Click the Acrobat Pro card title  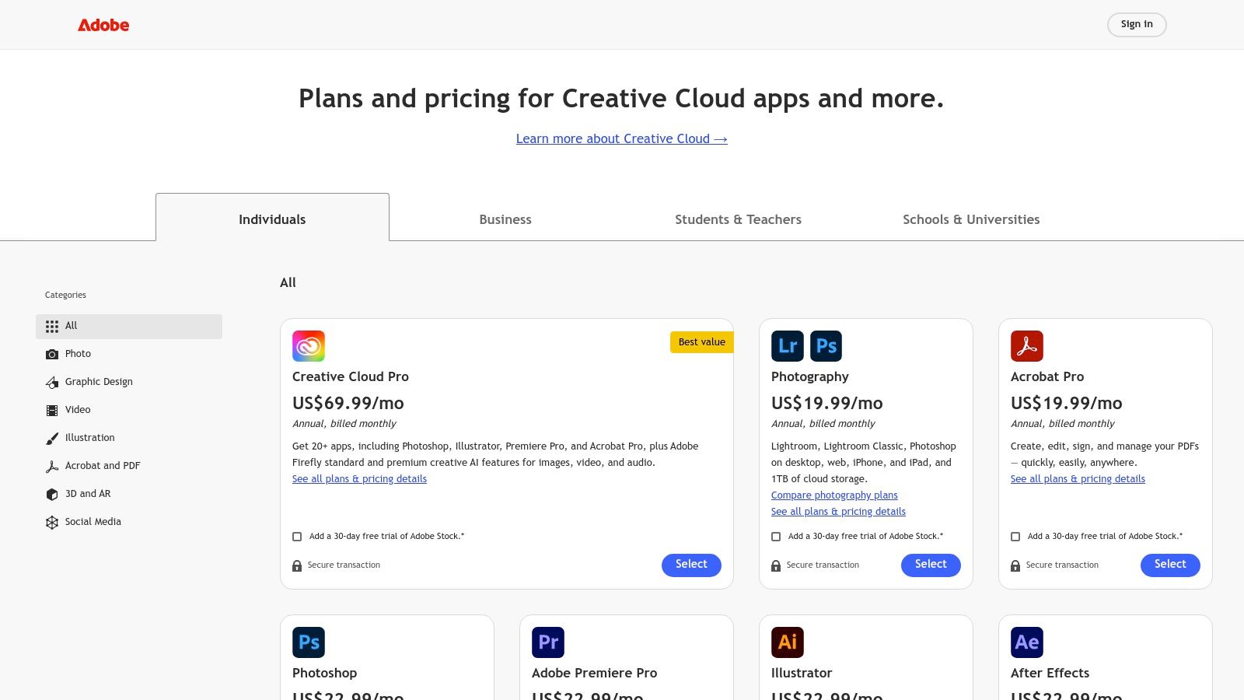click(1047, 376)
